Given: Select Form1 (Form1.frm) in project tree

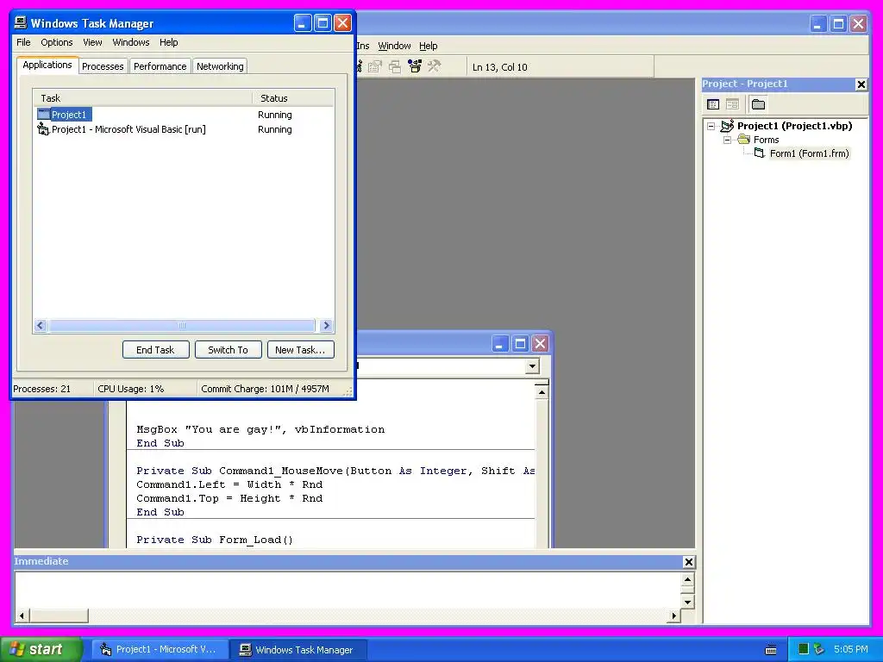Looking at the screenshot, I should point(809,153).
